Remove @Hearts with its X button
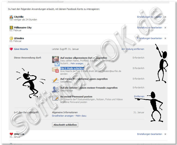 click(x=165, y=134)
